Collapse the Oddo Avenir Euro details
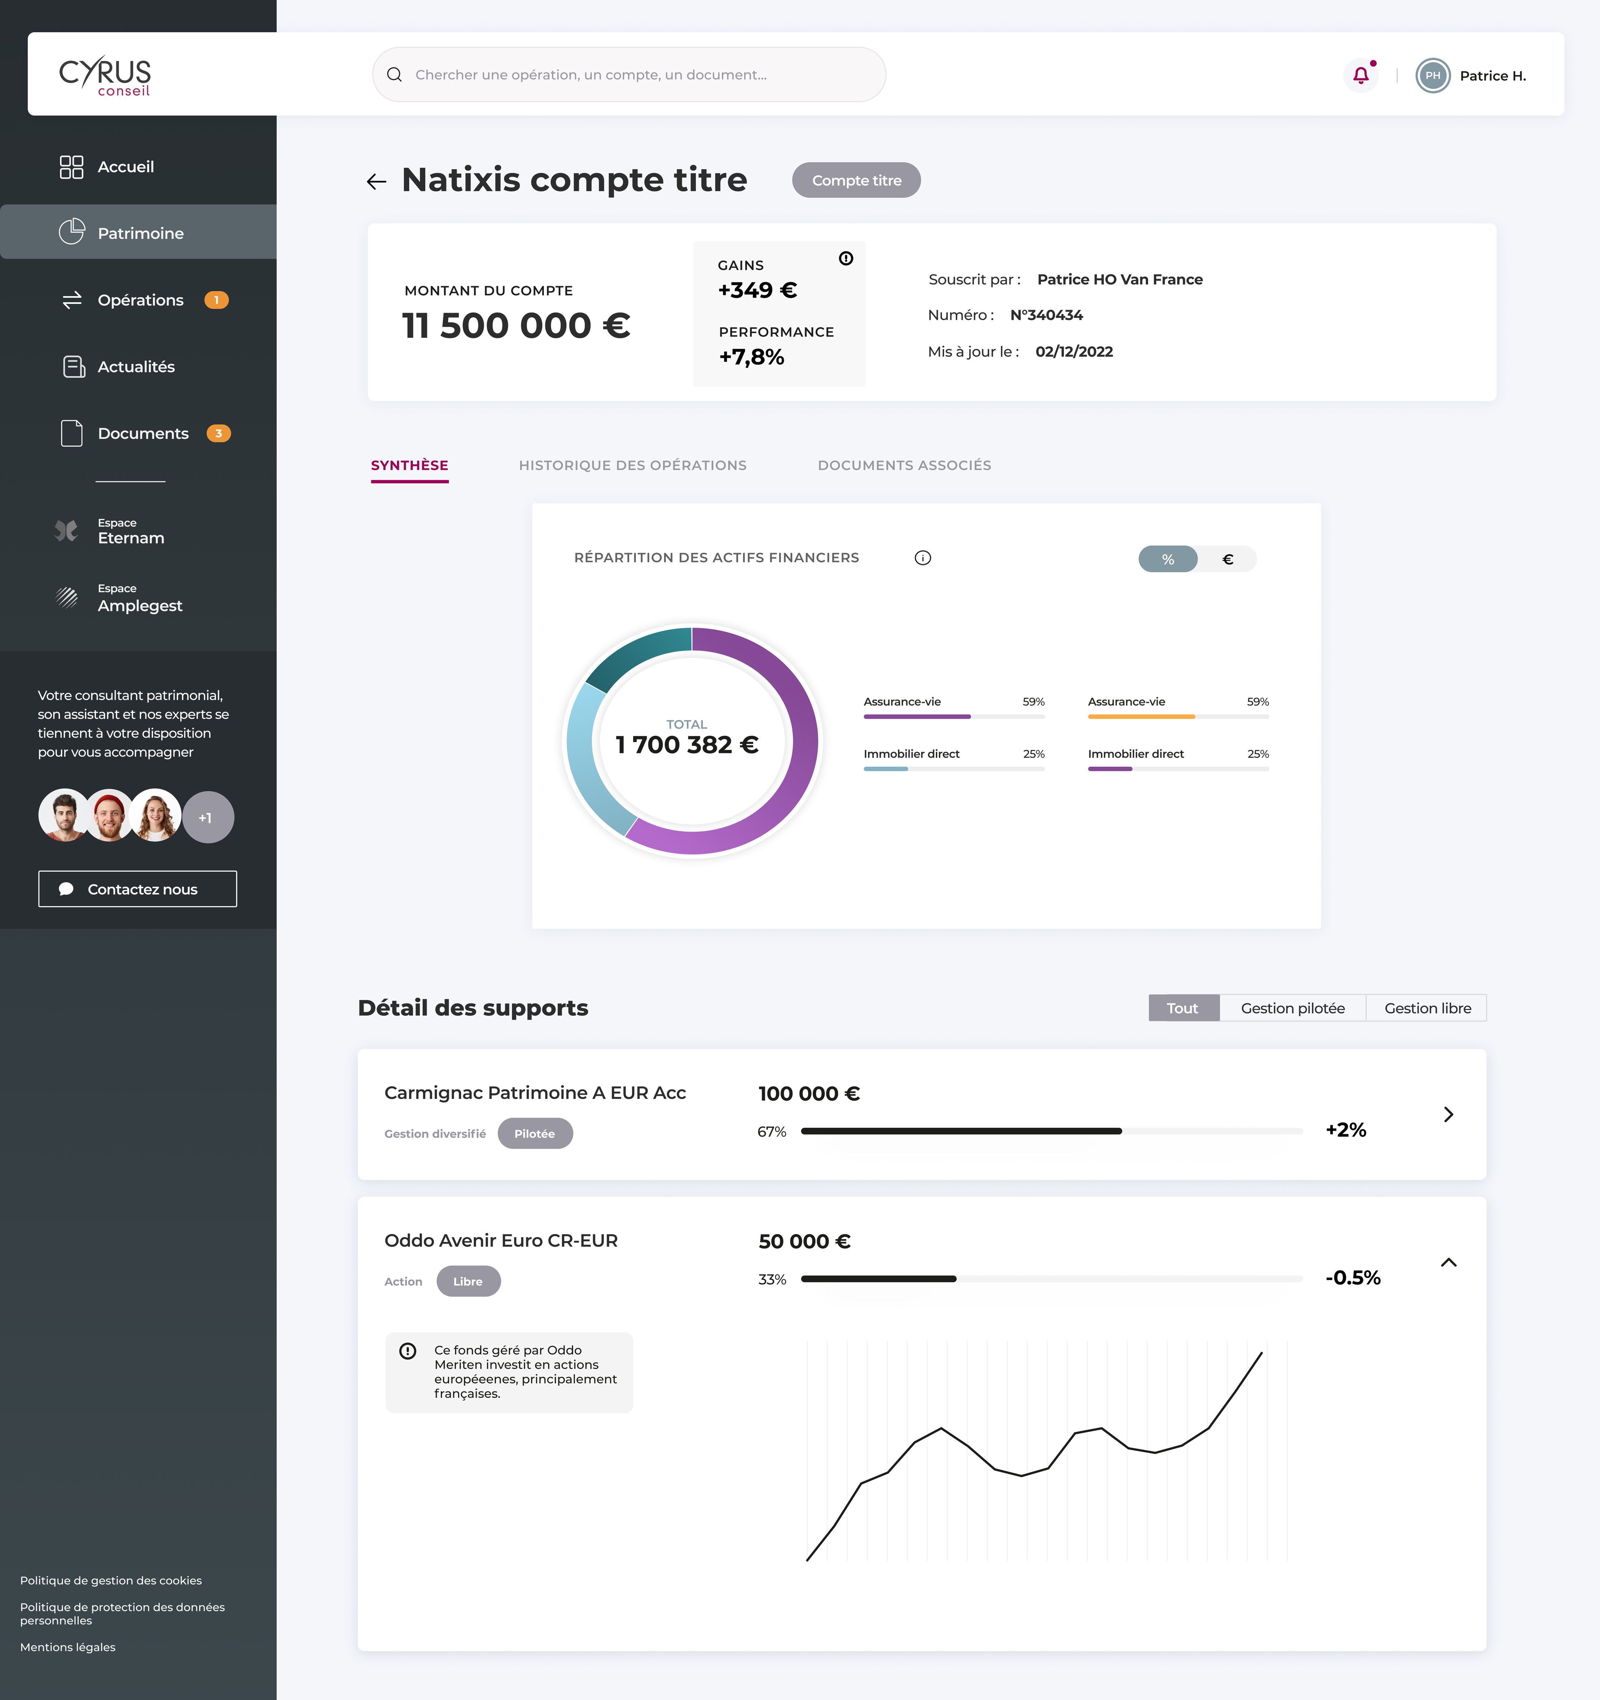This screenshot has height=1700, width=1600. 1449,1262
